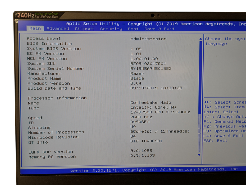Select the IGFX GOP Version label
Image resolution: width=246 pixels, height=185 pixels.
[51, 152]
